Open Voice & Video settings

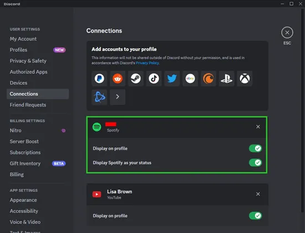[38, 222]
